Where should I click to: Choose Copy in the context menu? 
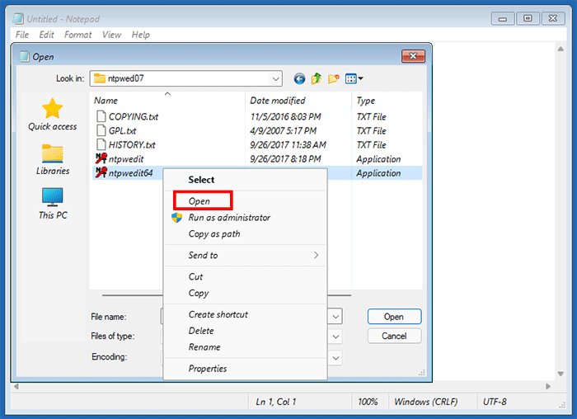(x=199, y=293)
